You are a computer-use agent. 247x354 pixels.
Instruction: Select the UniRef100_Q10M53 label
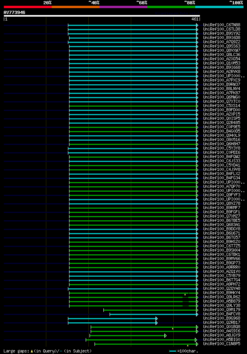pos(222,63)
